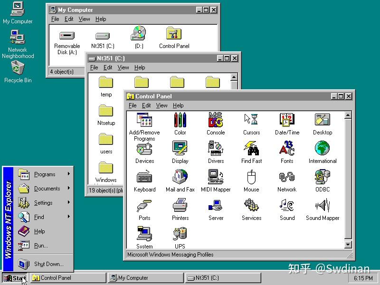Launch Run from the Start menu
The width and height of the screenshot is (380, 285).
40,246
